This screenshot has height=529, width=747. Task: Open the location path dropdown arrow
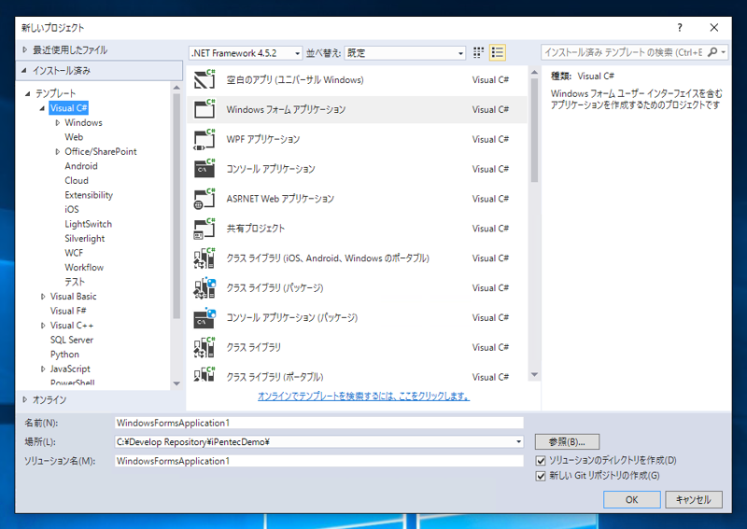click(x=518, y=442)
